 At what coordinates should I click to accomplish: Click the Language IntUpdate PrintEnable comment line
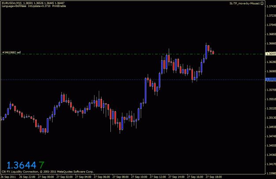tap(34, 6)
